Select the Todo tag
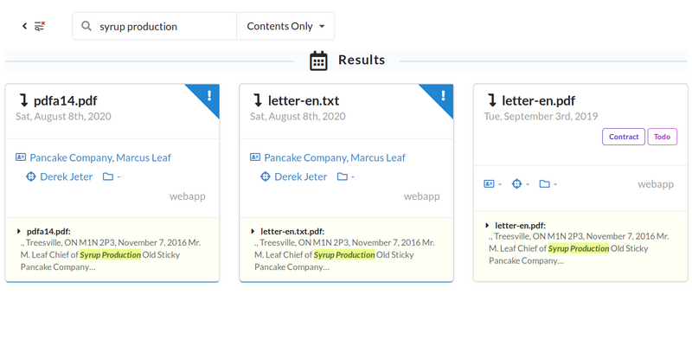Viewport: 692px width, 346px height. click(x=662, y=137)
